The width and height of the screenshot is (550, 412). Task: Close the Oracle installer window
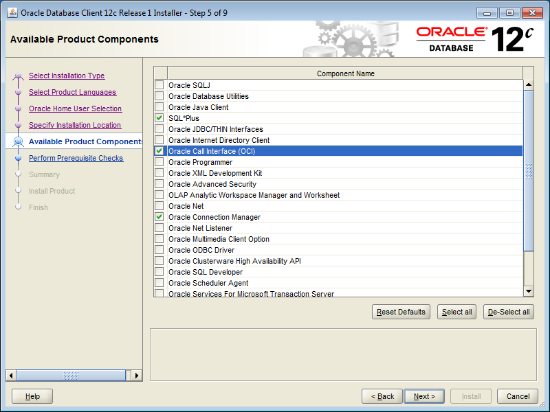[532, 13]
